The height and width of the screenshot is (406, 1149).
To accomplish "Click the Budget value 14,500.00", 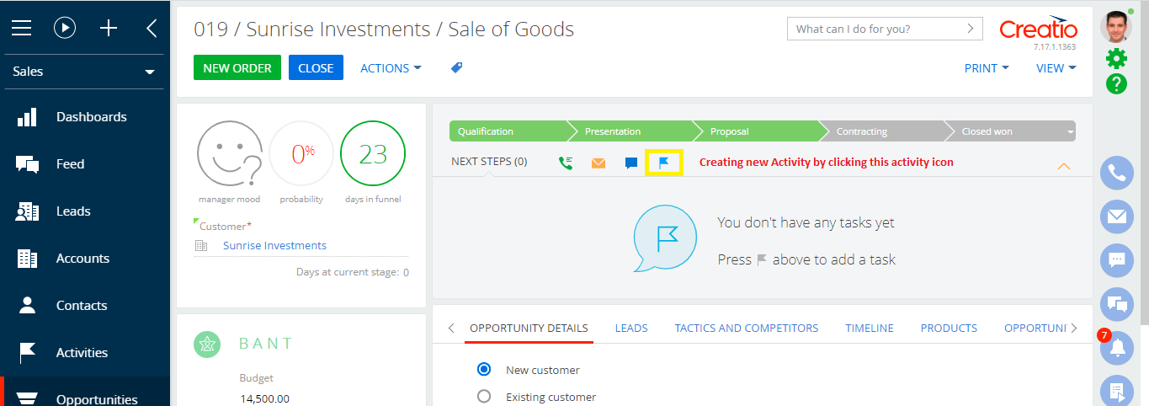I will (x=264, y=398).
